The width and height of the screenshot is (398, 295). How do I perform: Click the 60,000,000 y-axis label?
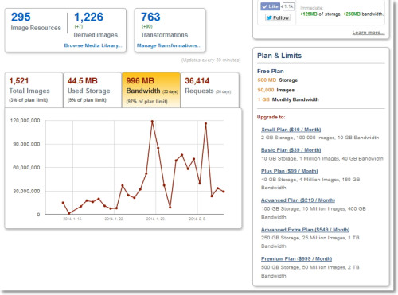pyautogui.click(x=26, y=168)
